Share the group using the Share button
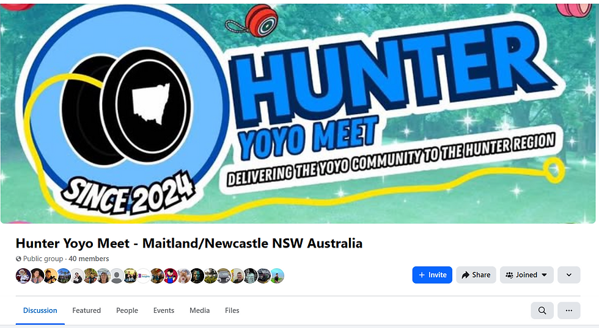This screenshot has height=328, width=599. tap(476, 275)
